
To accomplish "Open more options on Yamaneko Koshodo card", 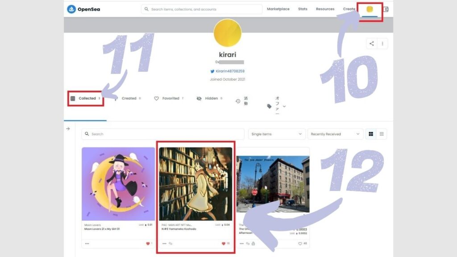I will 164,244.
